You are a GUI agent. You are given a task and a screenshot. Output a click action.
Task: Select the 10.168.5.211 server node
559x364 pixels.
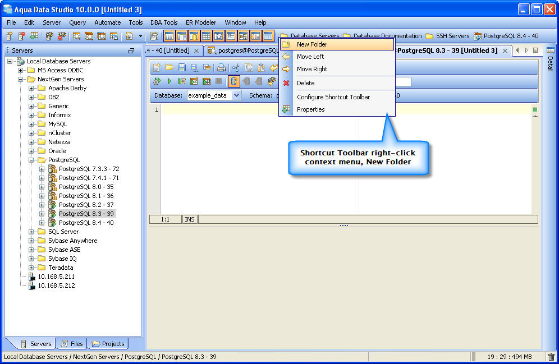tap(56, 277)
